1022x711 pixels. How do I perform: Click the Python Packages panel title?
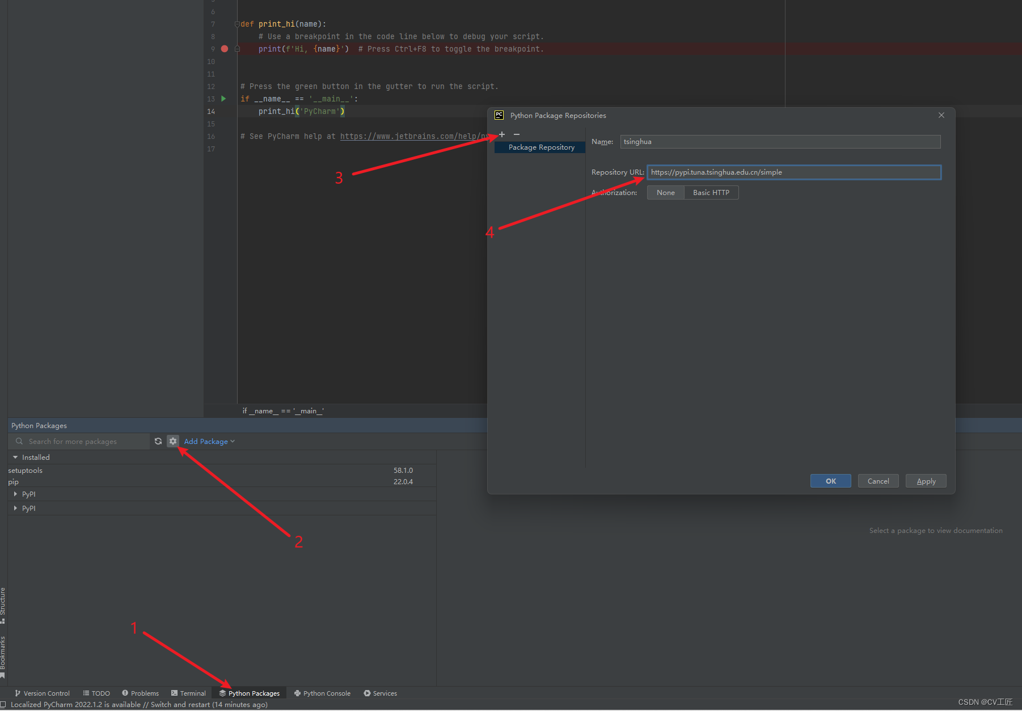39,426
